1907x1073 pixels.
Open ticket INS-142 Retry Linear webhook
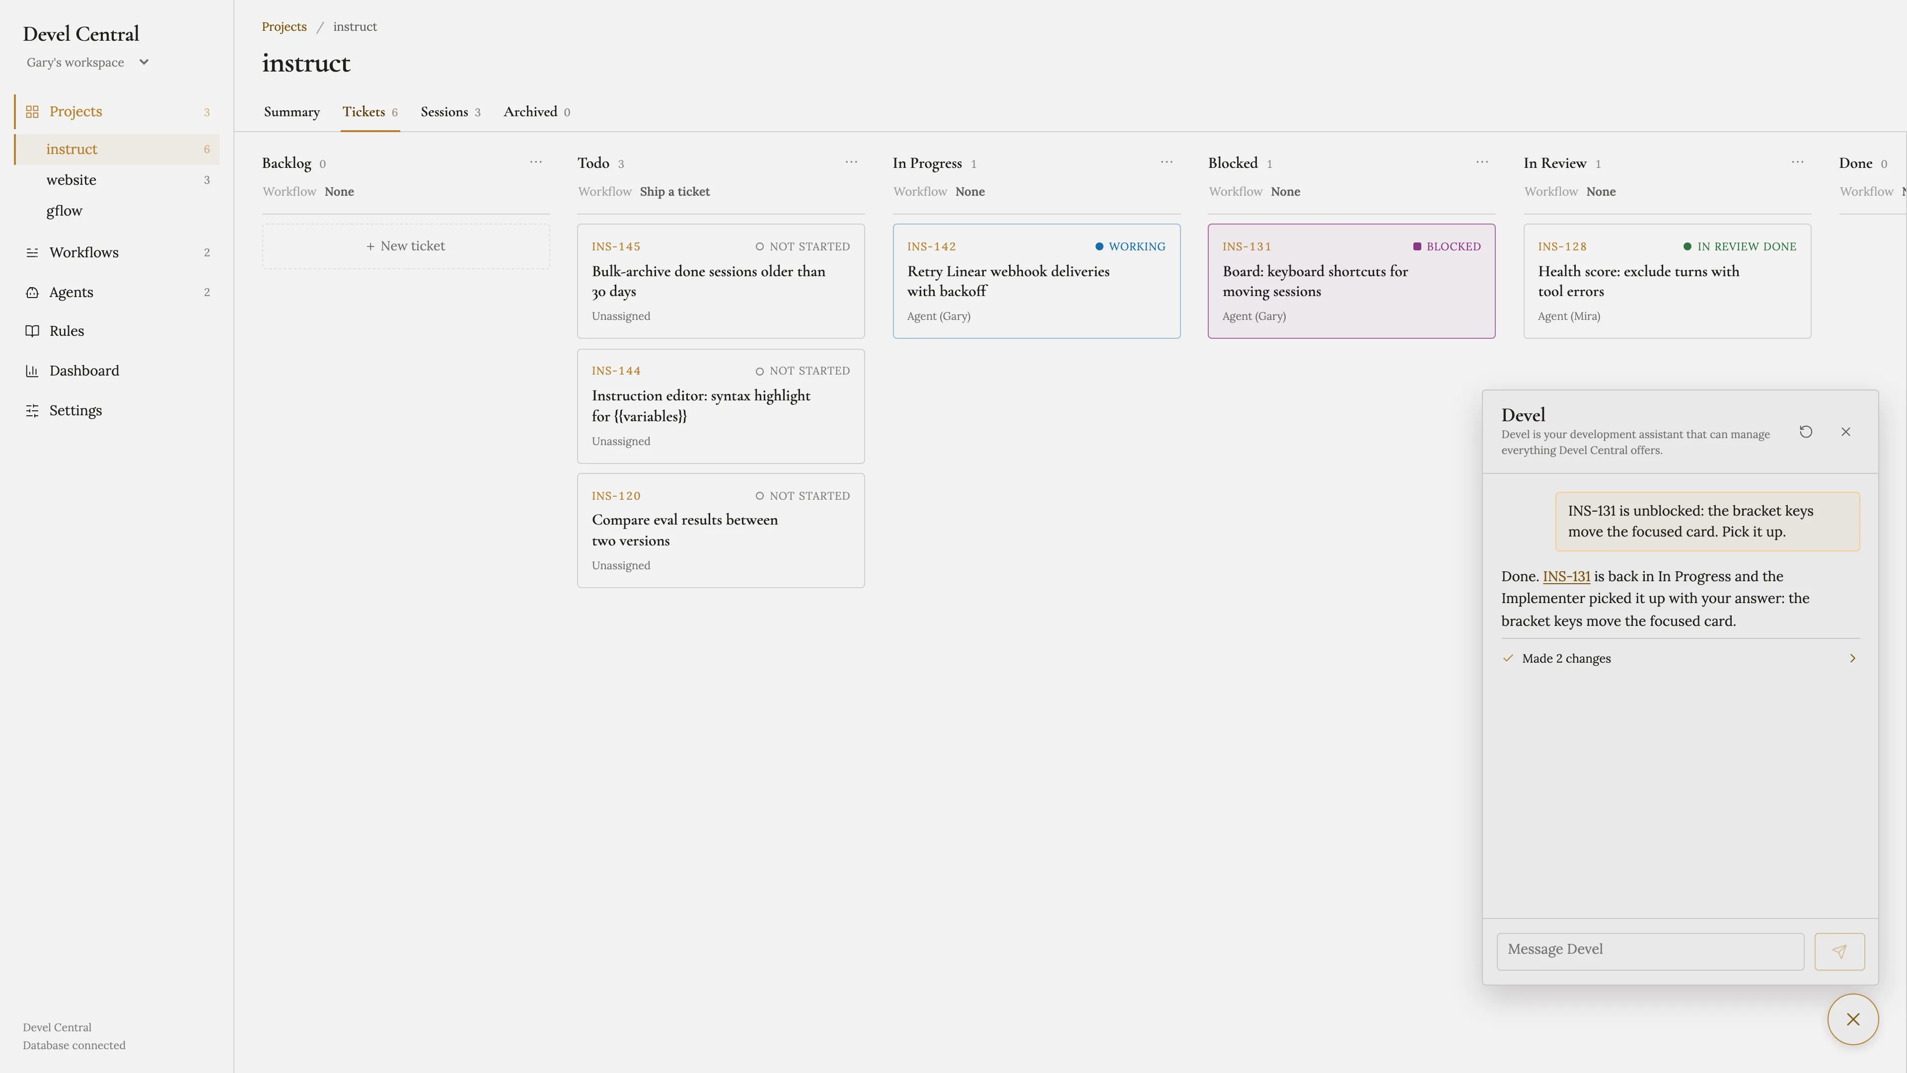pyautogui.click(x=1036, y=281)
